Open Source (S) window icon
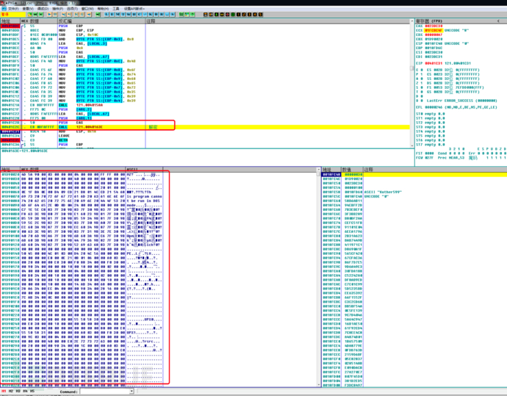 point(173,14)
